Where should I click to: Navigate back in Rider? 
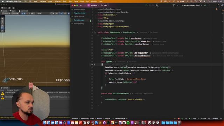(x=81, y=5)
